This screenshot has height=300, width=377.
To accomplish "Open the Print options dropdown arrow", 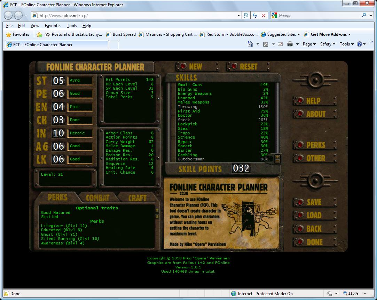I will coord(297,44).
